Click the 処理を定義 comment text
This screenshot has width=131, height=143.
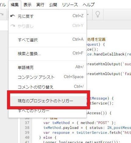pyautogui.click(x=96, y=39)
